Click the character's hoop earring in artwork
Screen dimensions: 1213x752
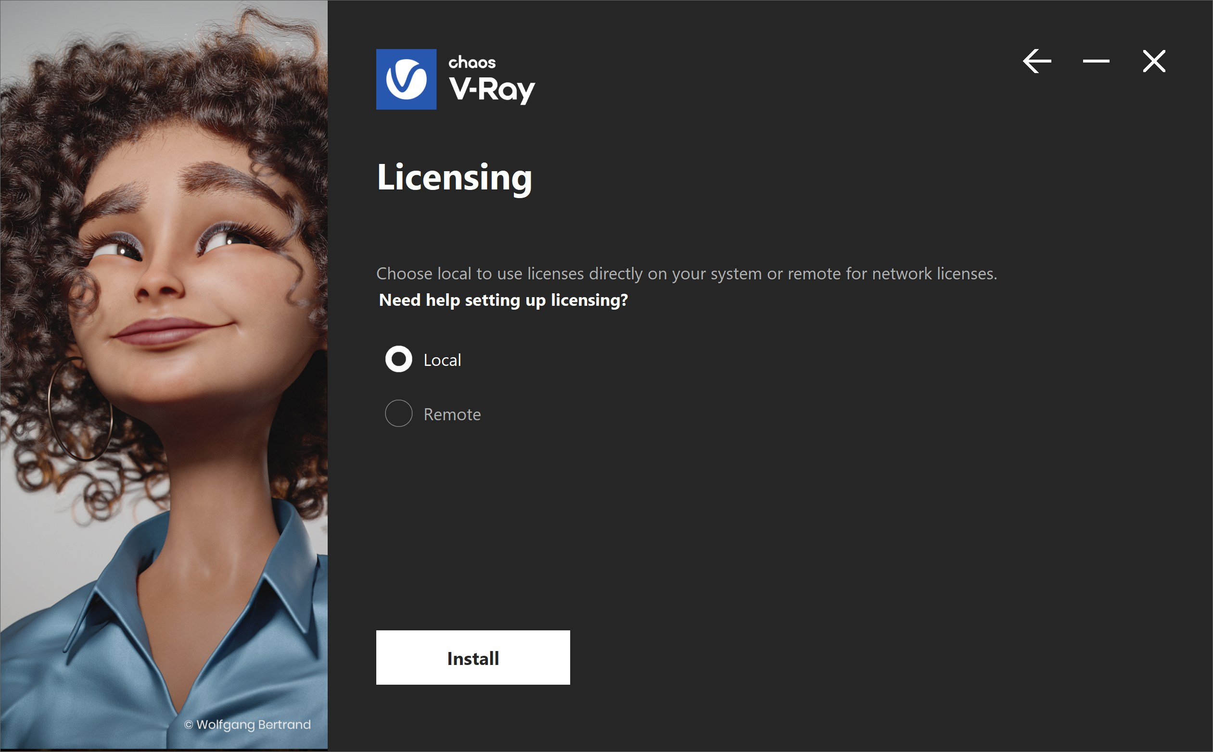81,410
